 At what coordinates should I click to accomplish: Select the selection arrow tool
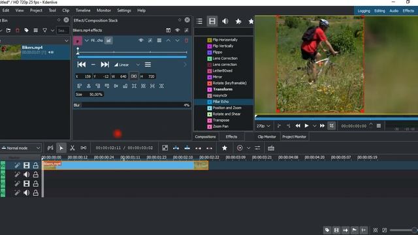pos(61,148)
